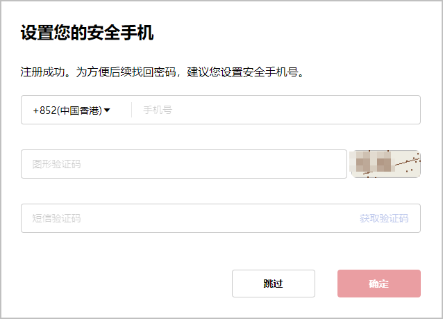Choose a different area code from the 中国香港 selector
This screenshot has height=319, width=443.
pyautogui.click(x=72, y=110)
